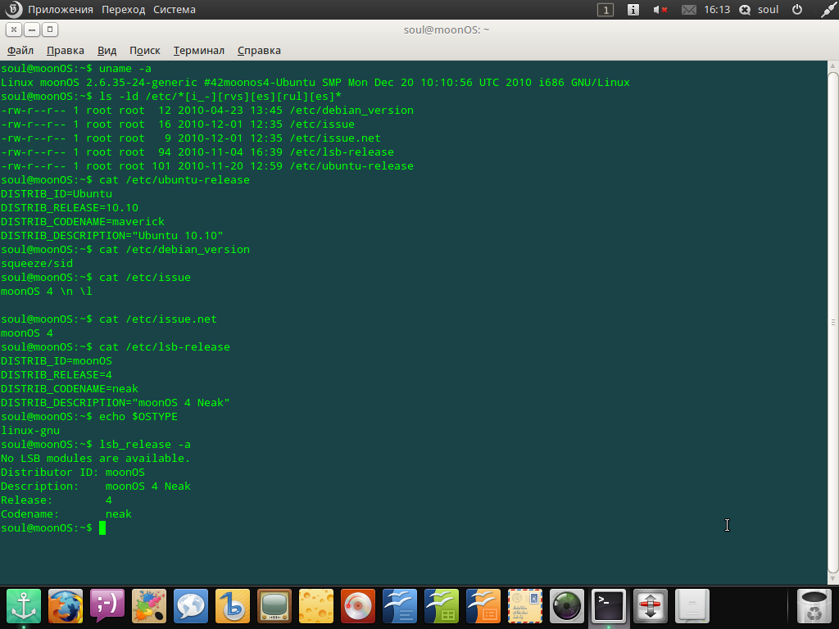Click 'No LSB modules are available.' line
The height and width of the screenshot is (629, 839).
pos(95,458)
